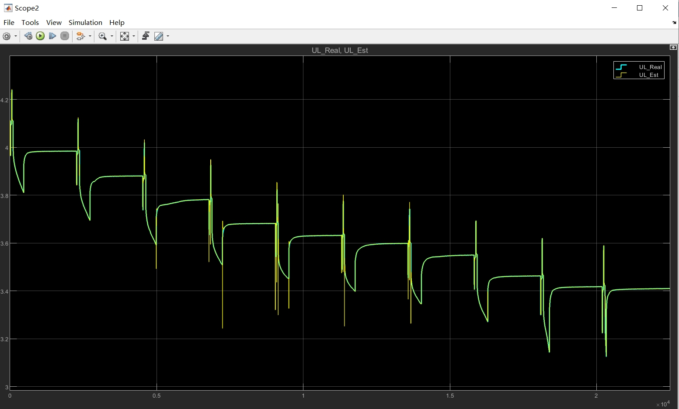
Task: Click the Step Back button
Action: point(28,36)
